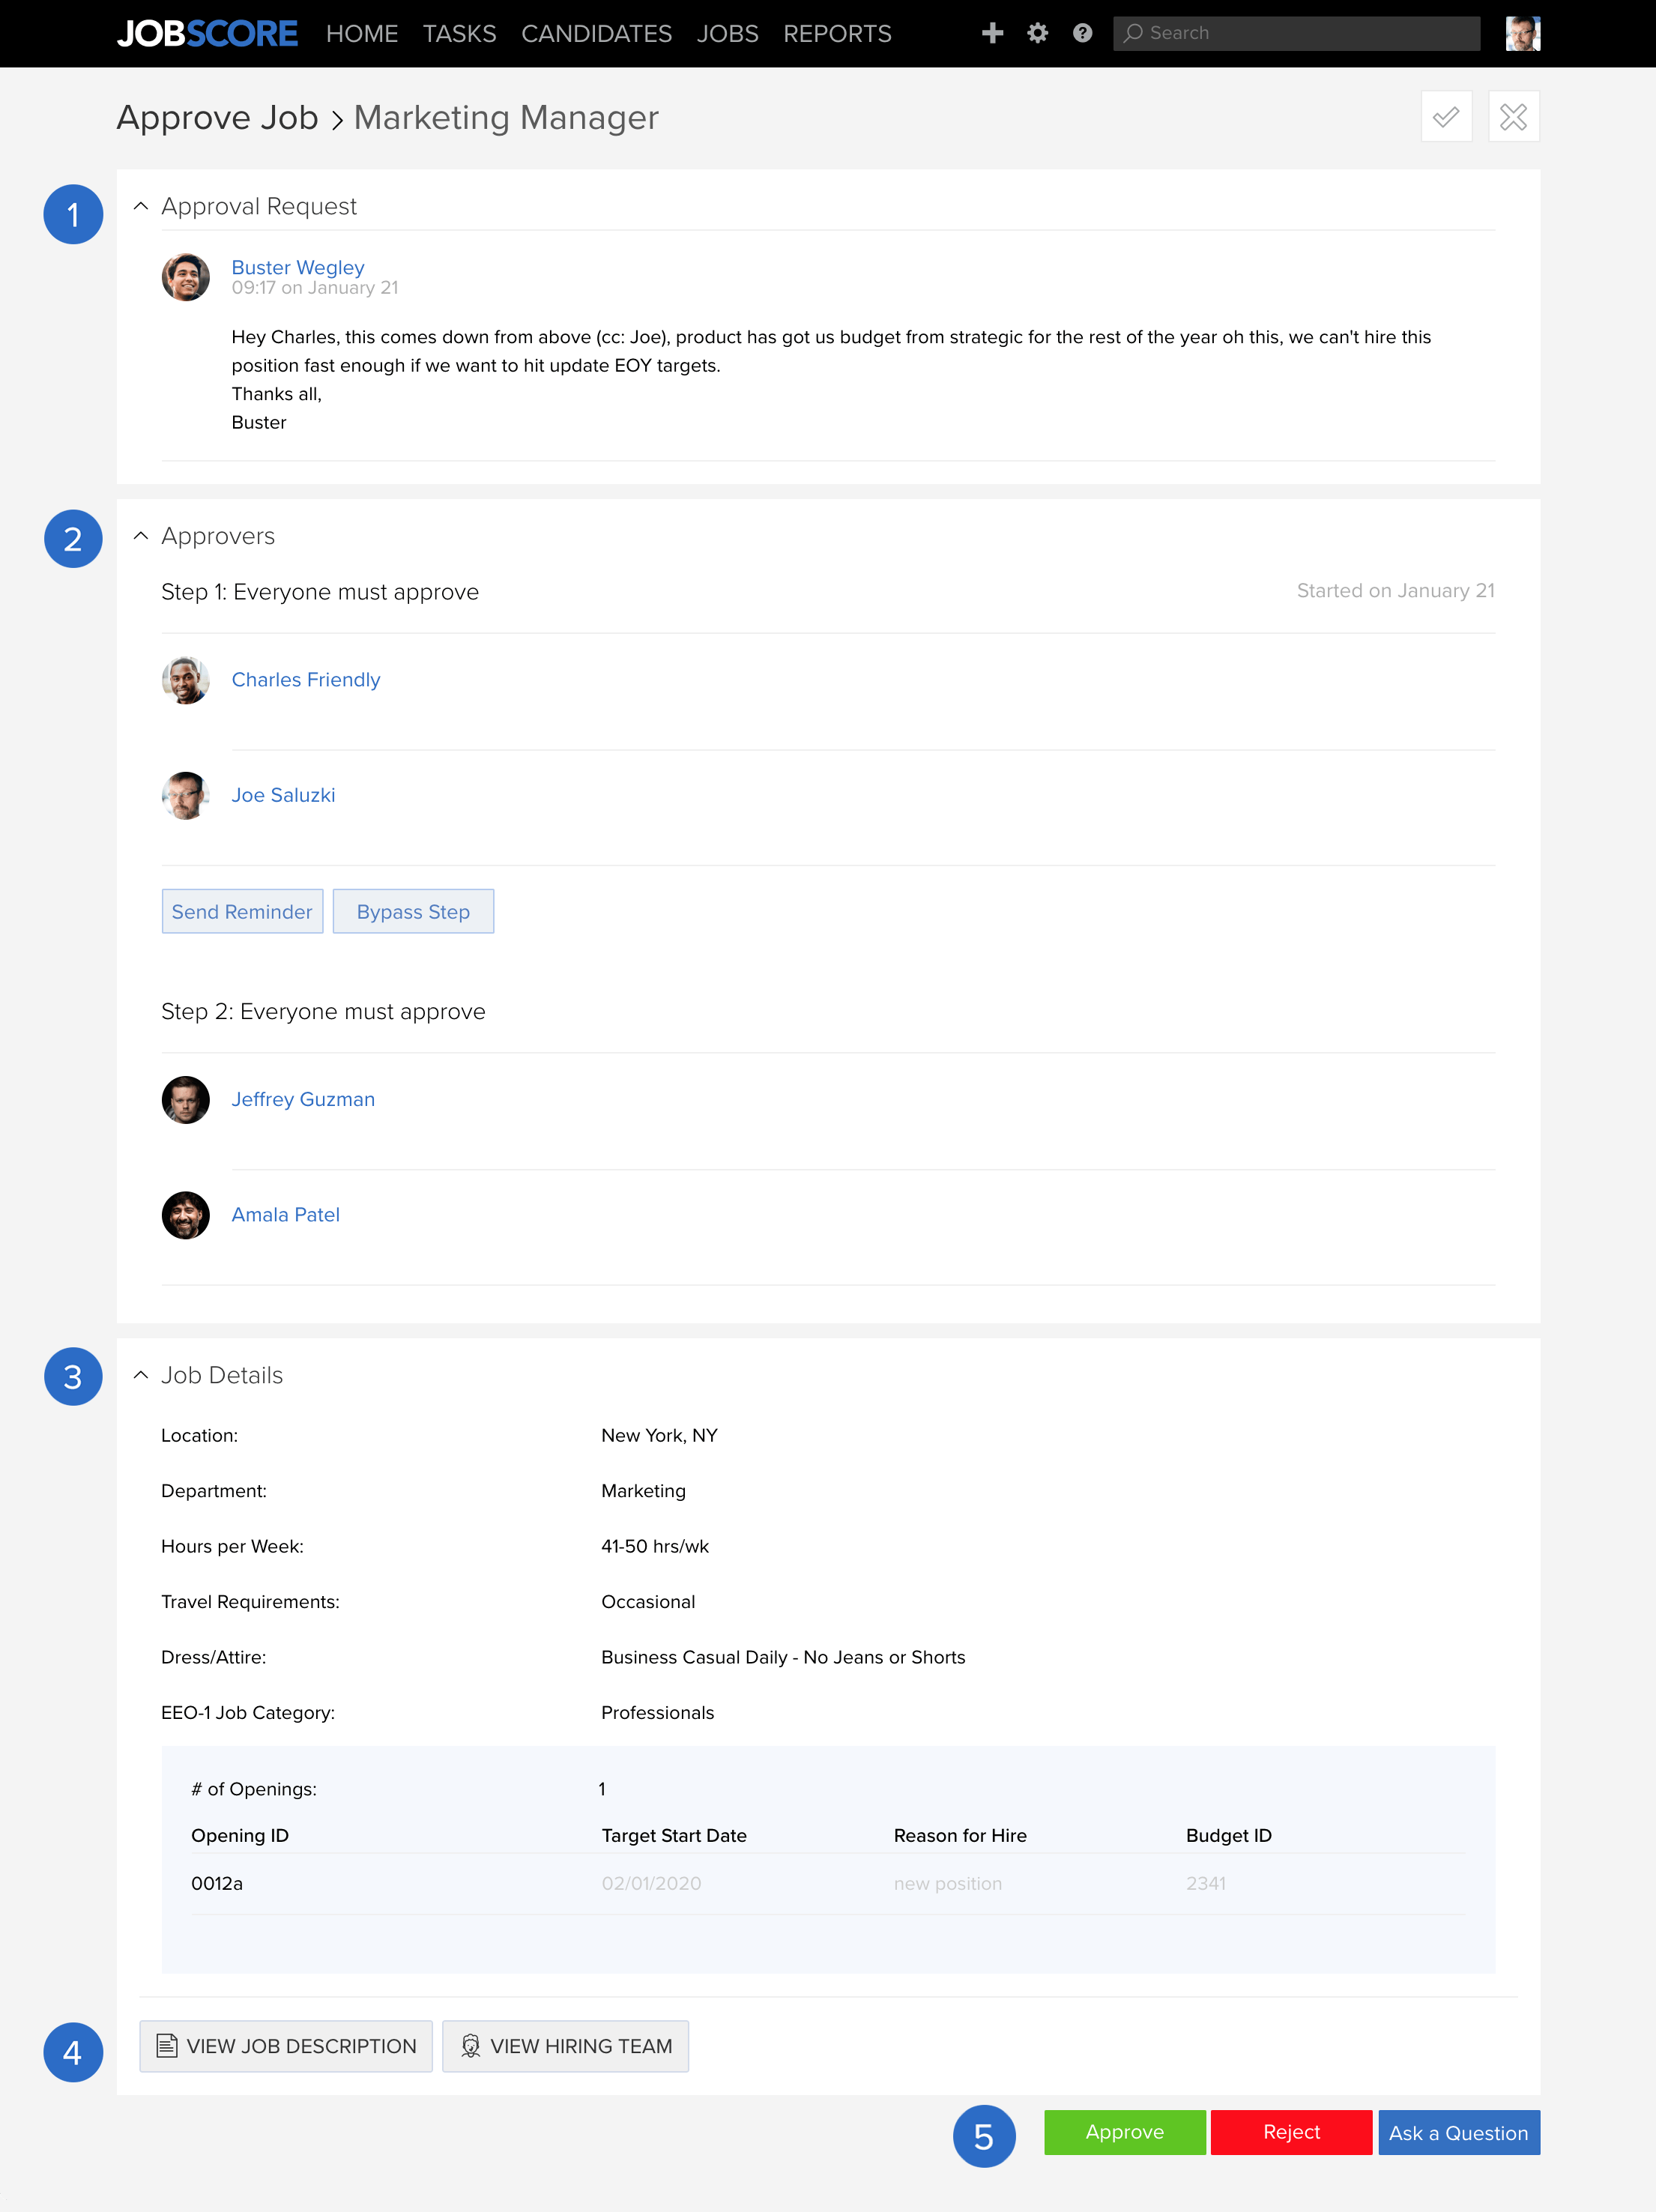Image resolution: width=1656 pixels, height=2212 pixels.
Task: Open Joe Saluzki's profile link
Action: (283, 795)
